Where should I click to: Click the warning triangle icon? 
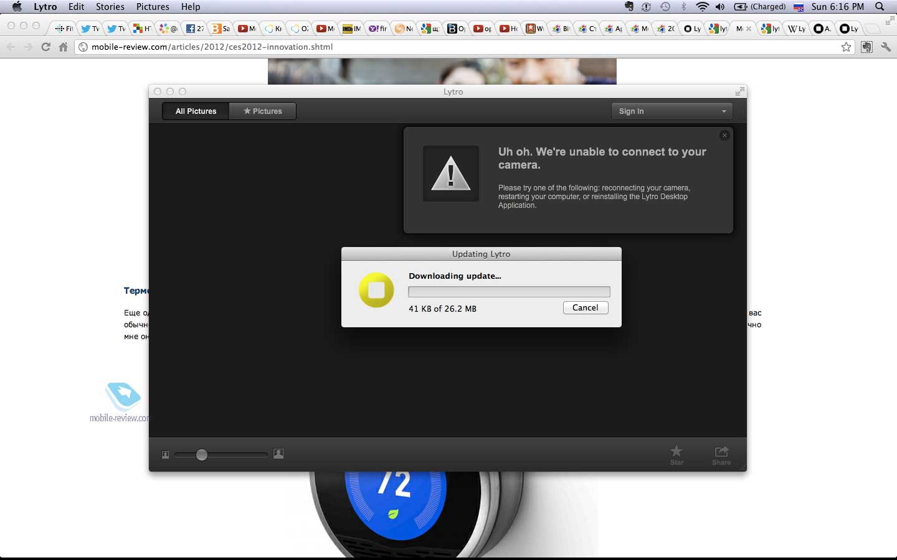coord(451,174)
